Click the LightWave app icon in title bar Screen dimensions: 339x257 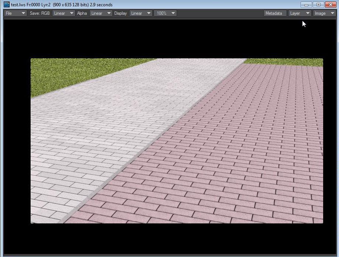(7, 5)
